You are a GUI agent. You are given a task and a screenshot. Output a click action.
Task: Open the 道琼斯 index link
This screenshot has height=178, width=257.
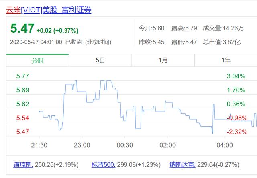(22, 164)
